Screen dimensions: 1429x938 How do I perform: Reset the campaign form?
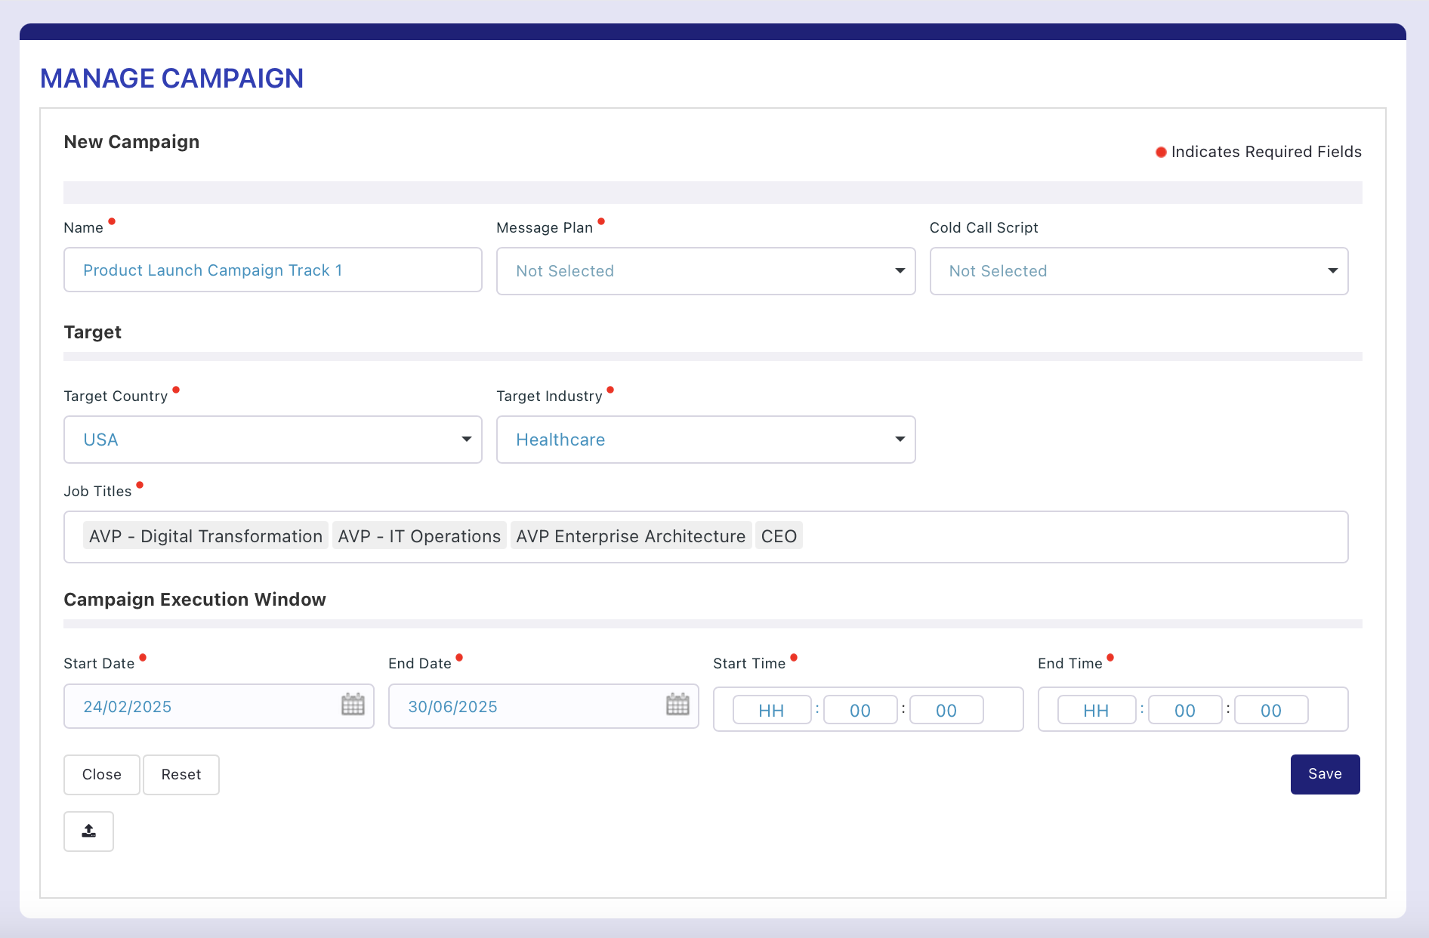(181, 775)
